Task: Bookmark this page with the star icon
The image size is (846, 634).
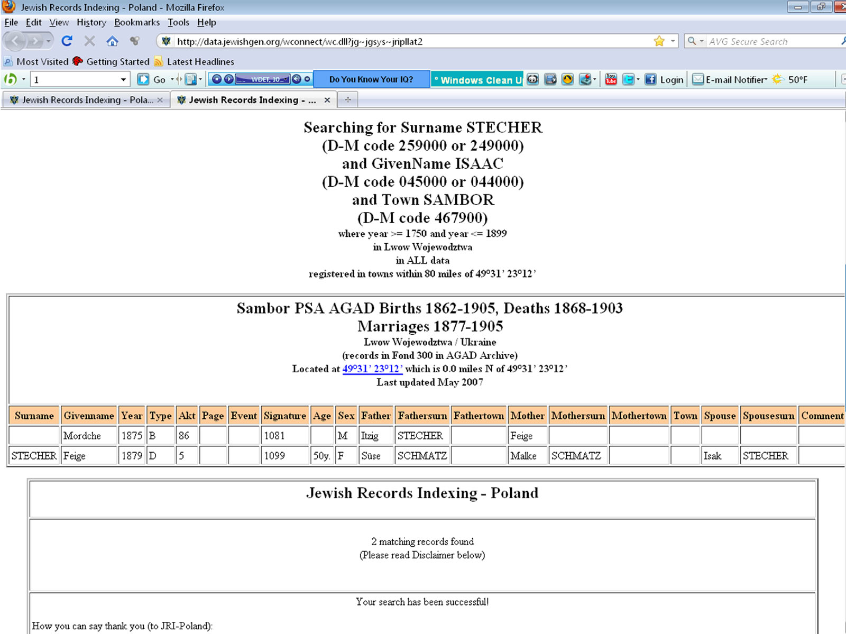Action: 659,41
